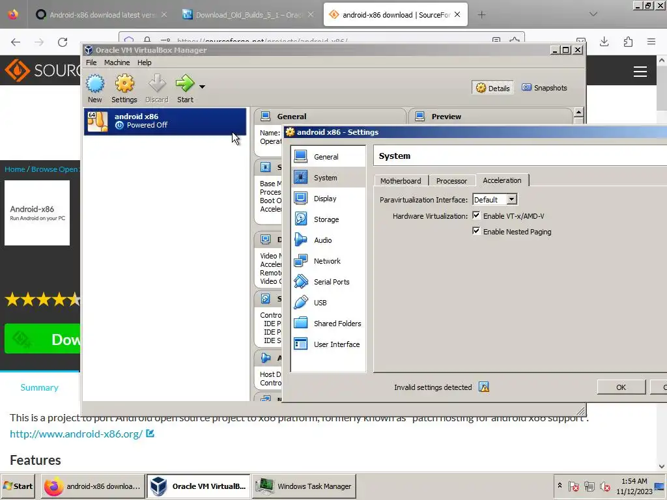The width and height of the screenshot is (667, 500).
Task: Reload the Firefox page
Action: click(x=63, y=42)
